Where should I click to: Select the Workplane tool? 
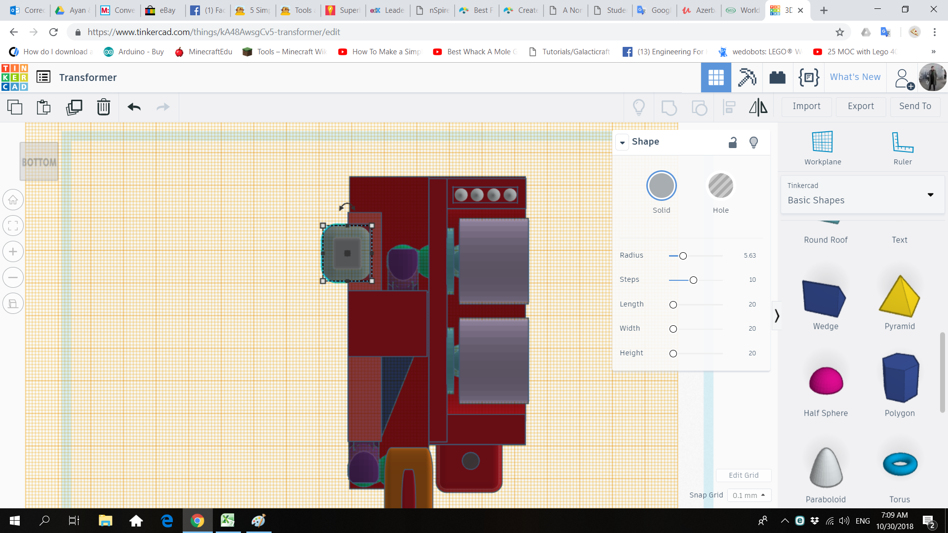822,147
